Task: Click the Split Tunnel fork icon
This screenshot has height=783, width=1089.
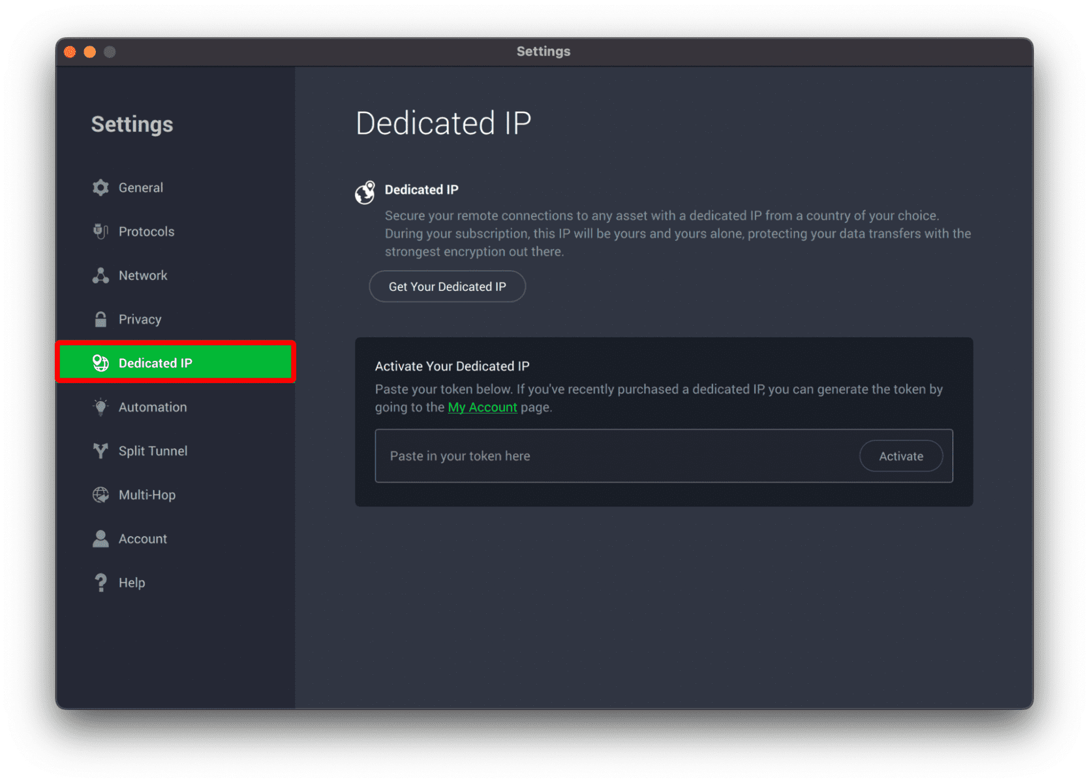Action: [100, 451]
